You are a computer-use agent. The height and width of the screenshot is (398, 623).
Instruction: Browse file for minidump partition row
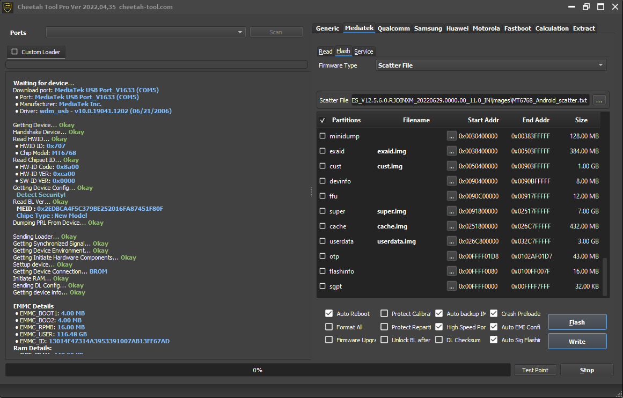pos(451,136)
